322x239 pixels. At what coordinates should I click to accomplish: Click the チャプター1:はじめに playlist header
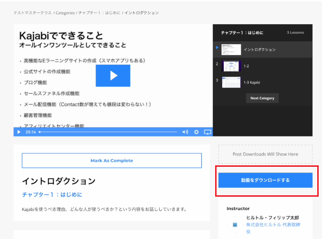click(x=242, y=33)
